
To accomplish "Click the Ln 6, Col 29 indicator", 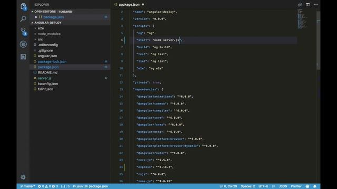I will 228,186.
